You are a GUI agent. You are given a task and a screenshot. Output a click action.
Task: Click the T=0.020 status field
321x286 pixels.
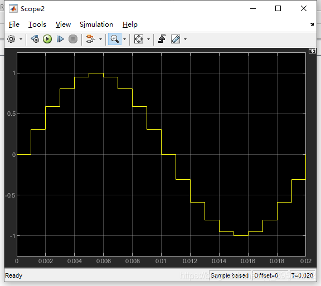point(302,275)
